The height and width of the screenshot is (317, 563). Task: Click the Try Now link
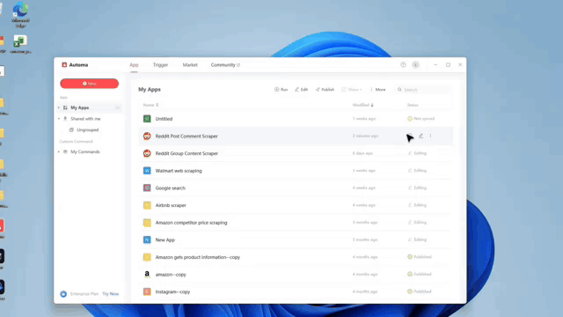110,293
